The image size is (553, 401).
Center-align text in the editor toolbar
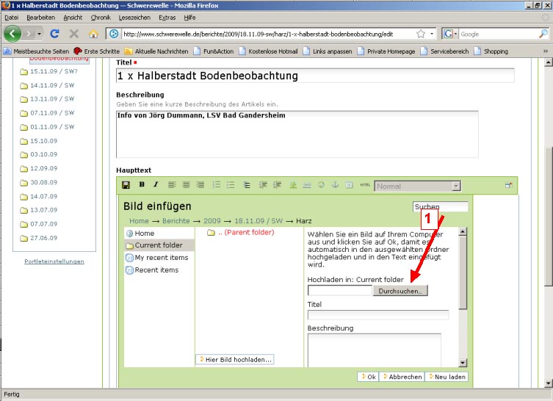[187, 185]
